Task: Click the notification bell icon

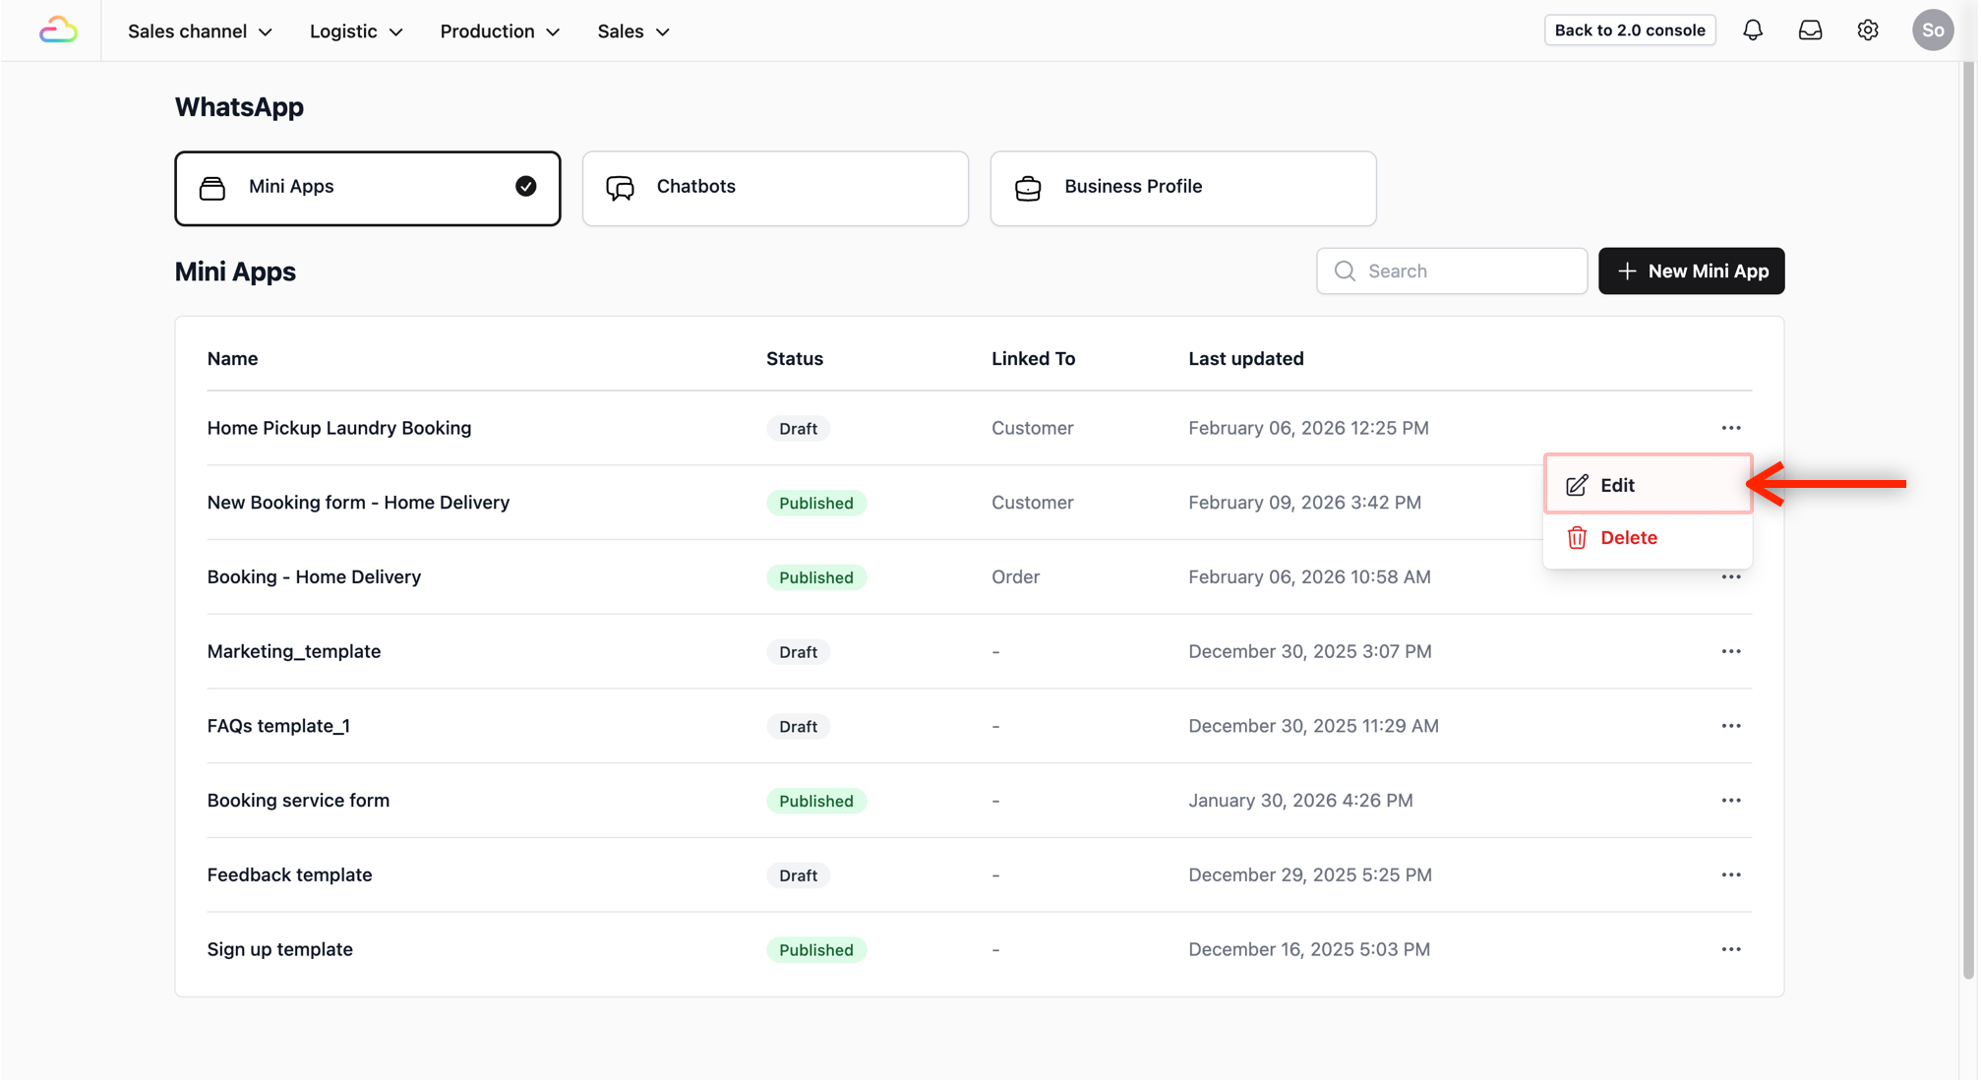Action: 1753,30
